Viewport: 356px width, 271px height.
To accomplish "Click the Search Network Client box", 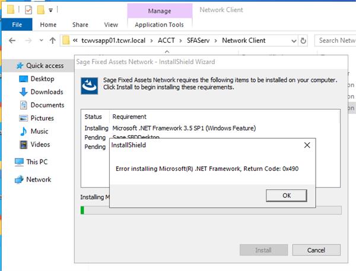I will (x=336, y=40).
